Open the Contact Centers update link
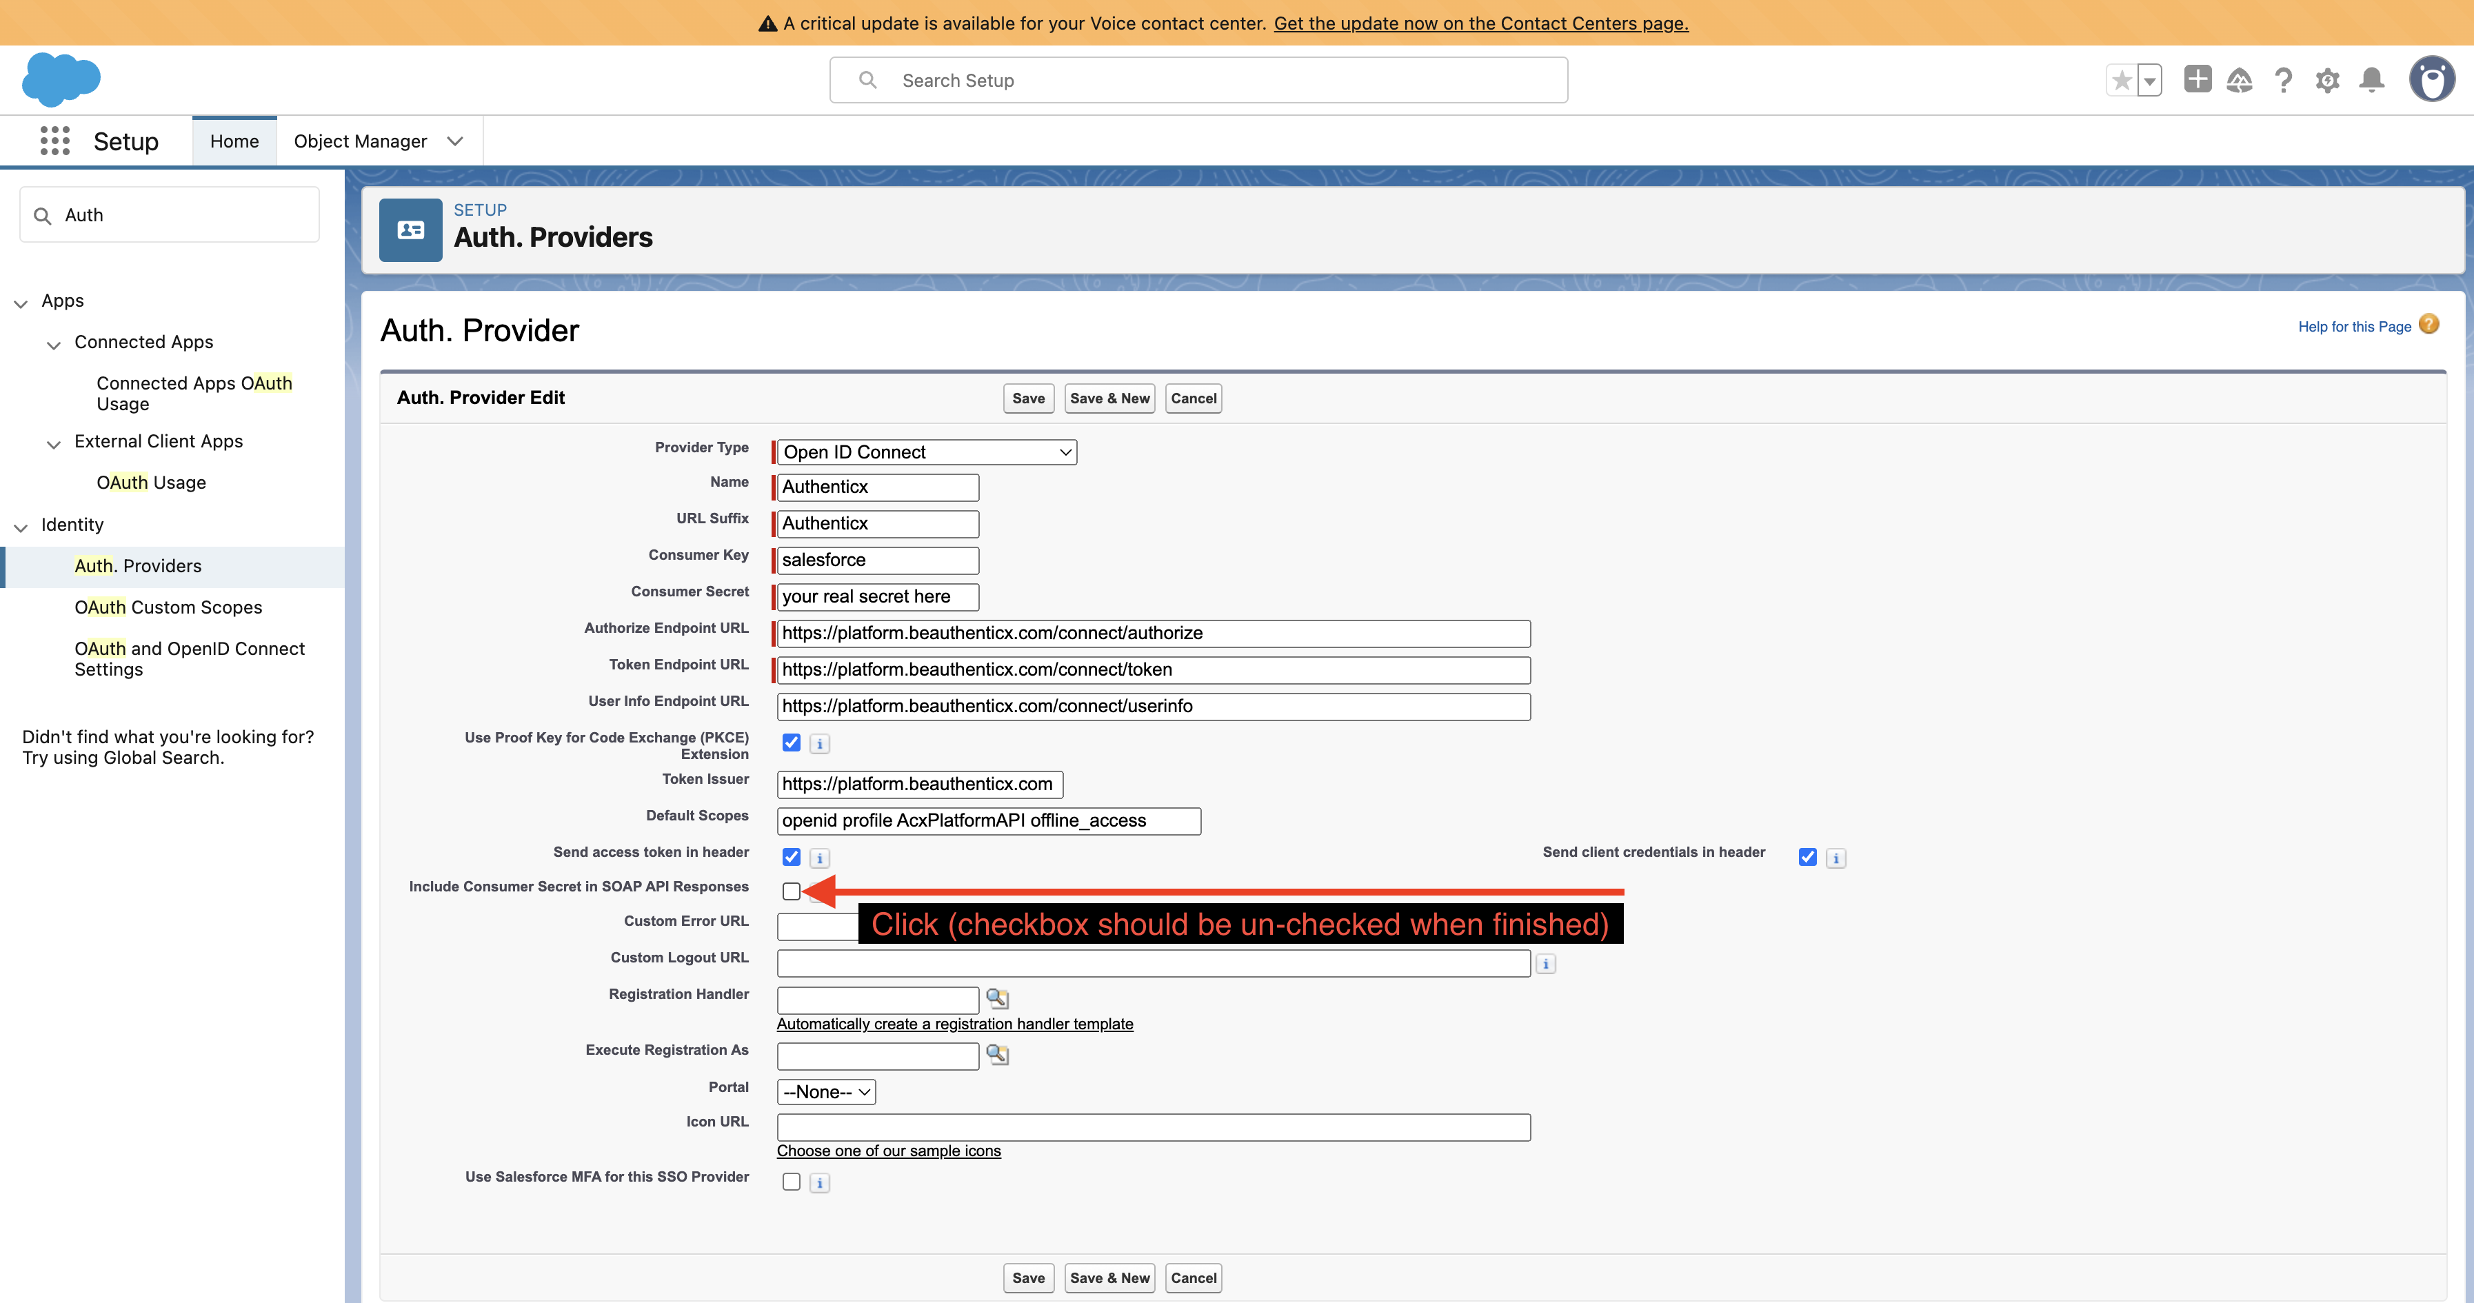 (1481, 23)
